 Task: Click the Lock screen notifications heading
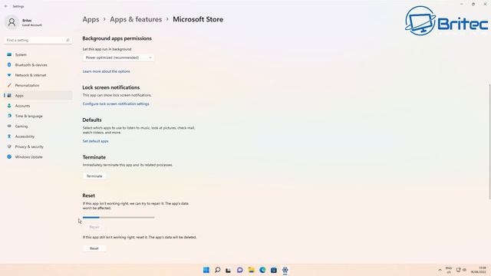tap(111, 87)
